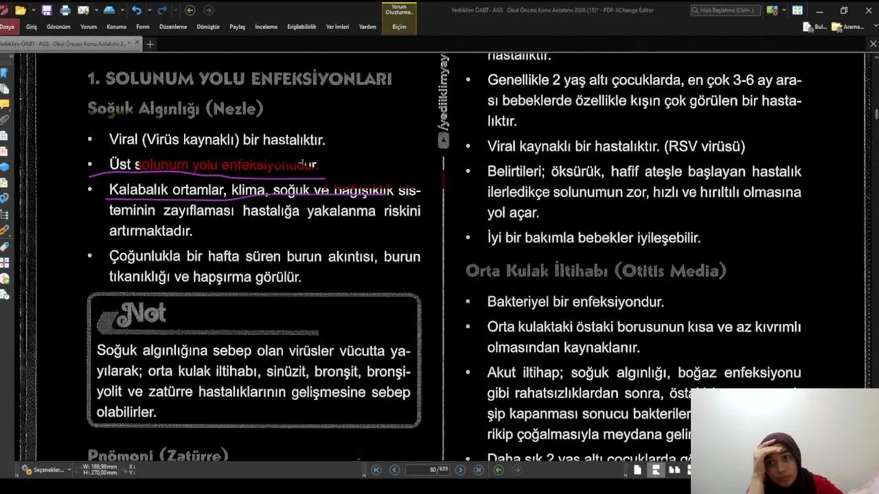Viewport: 879px width, 494px height.
Task: Expand the Redo history dropdown arrow
Action: pyautogui.click(x=174, y=10)
